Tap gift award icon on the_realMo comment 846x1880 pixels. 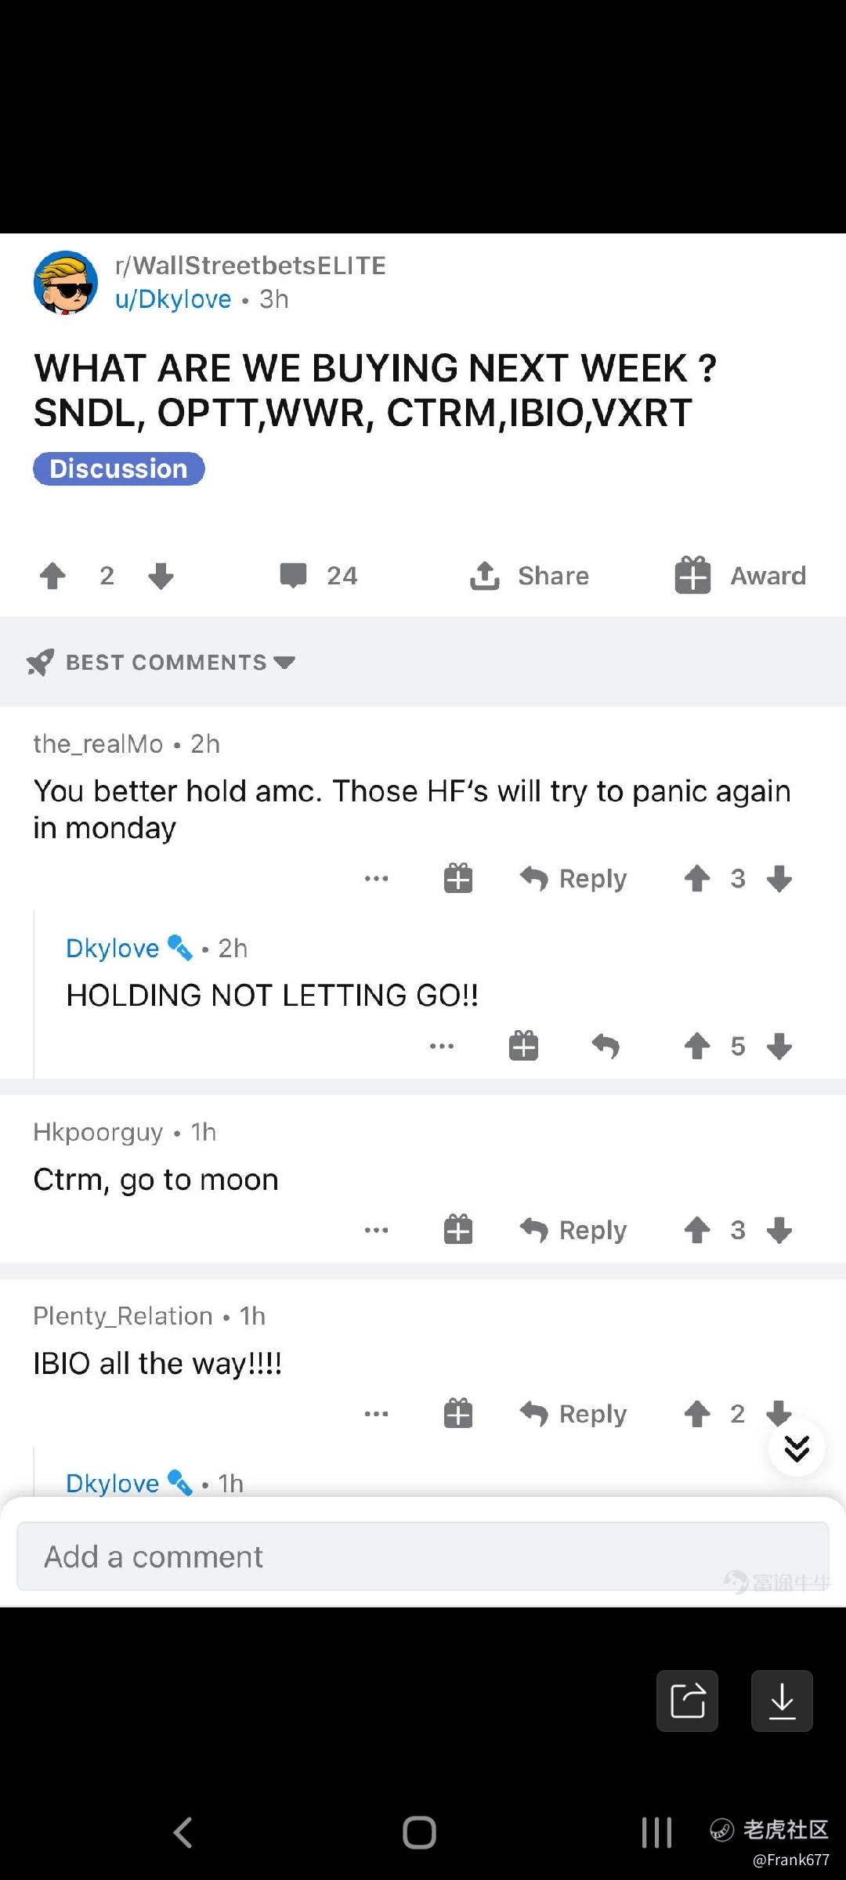458,878
